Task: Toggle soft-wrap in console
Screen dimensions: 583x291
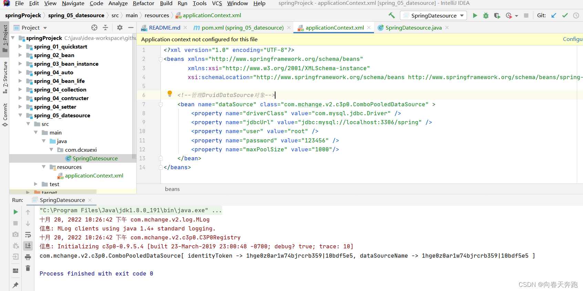Action: coord(28,235)
